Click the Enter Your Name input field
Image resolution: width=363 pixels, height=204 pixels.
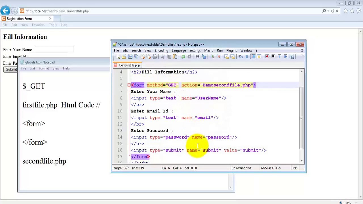pyautogui.click(x=54, y=50)
